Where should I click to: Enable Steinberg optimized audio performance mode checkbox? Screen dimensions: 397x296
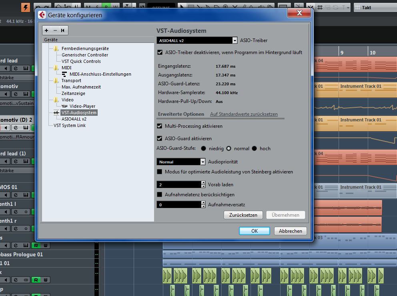(160, 172)
